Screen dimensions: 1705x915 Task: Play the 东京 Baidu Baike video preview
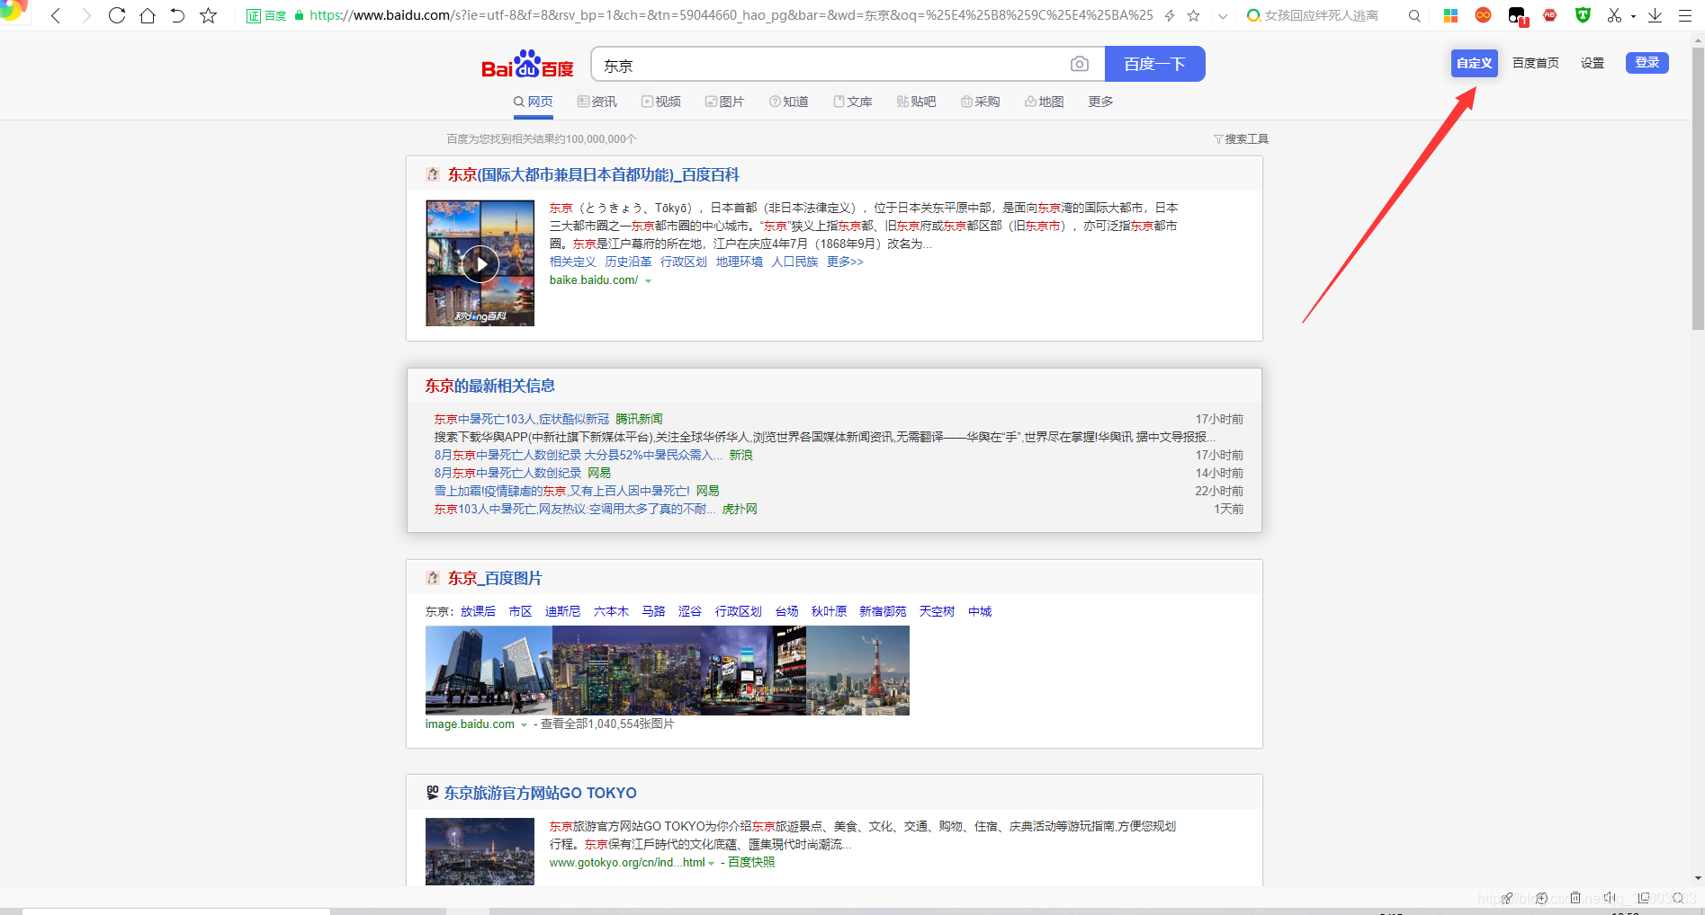(480, 263)
